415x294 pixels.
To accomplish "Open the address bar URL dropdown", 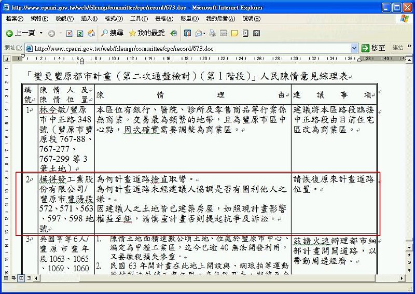I will click(354, 48).
